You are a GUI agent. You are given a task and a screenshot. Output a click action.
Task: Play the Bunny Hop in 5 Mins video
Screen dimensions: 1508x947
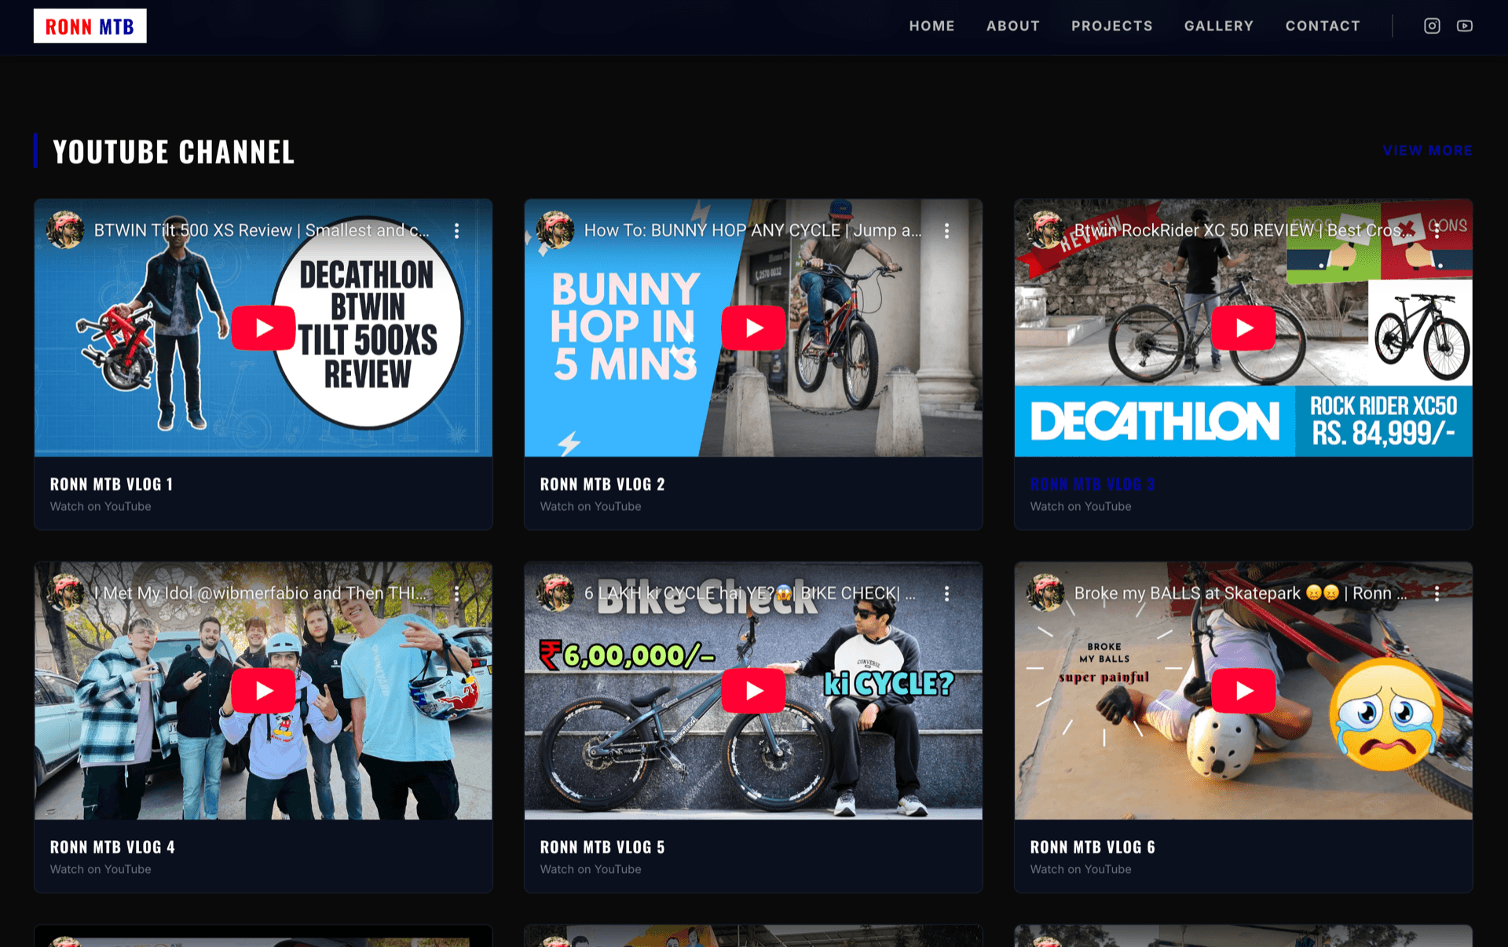pos(753,328)
